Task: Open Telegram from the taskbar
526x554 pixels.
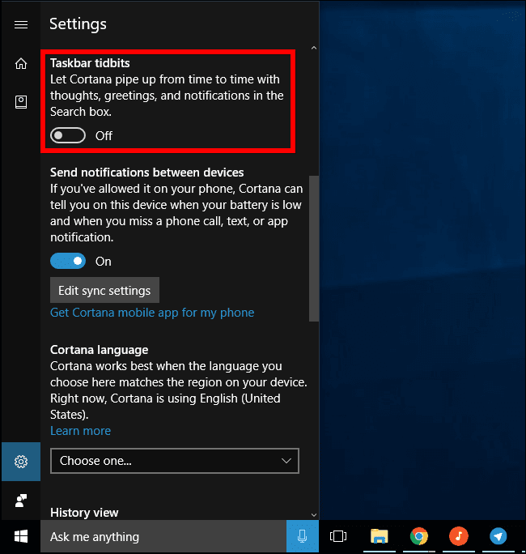Action: (498, 536)
